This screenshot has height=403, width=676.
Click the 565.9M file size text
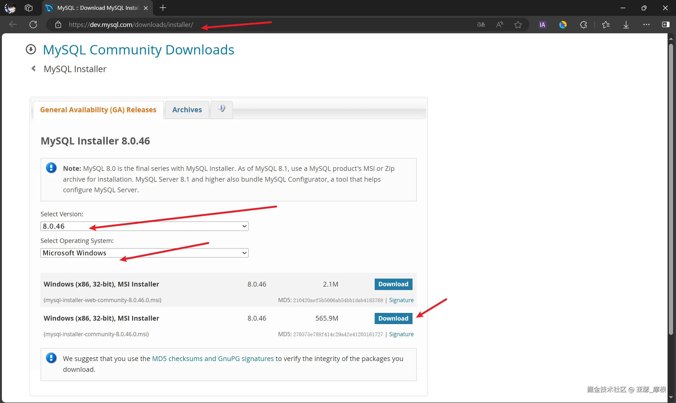point(327,318)
